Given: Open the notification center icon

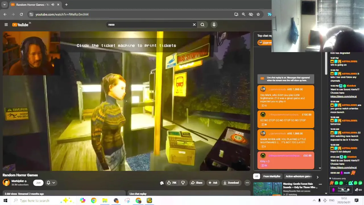Looking at the screenshot, I should 356,200.
